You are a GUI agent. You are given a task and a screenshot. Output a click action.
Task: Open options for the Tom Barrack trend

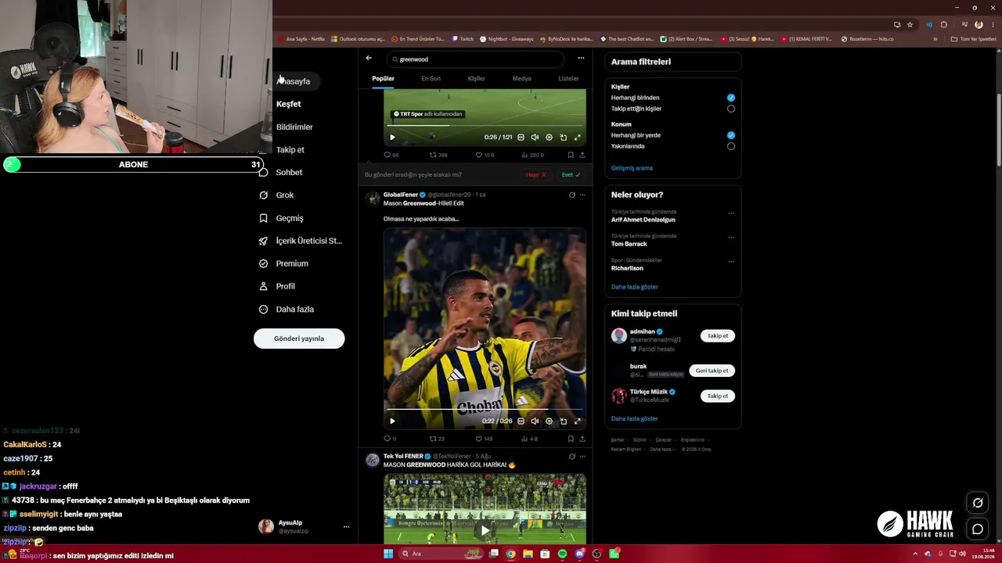pyautogui.click(x=731, y=238)
